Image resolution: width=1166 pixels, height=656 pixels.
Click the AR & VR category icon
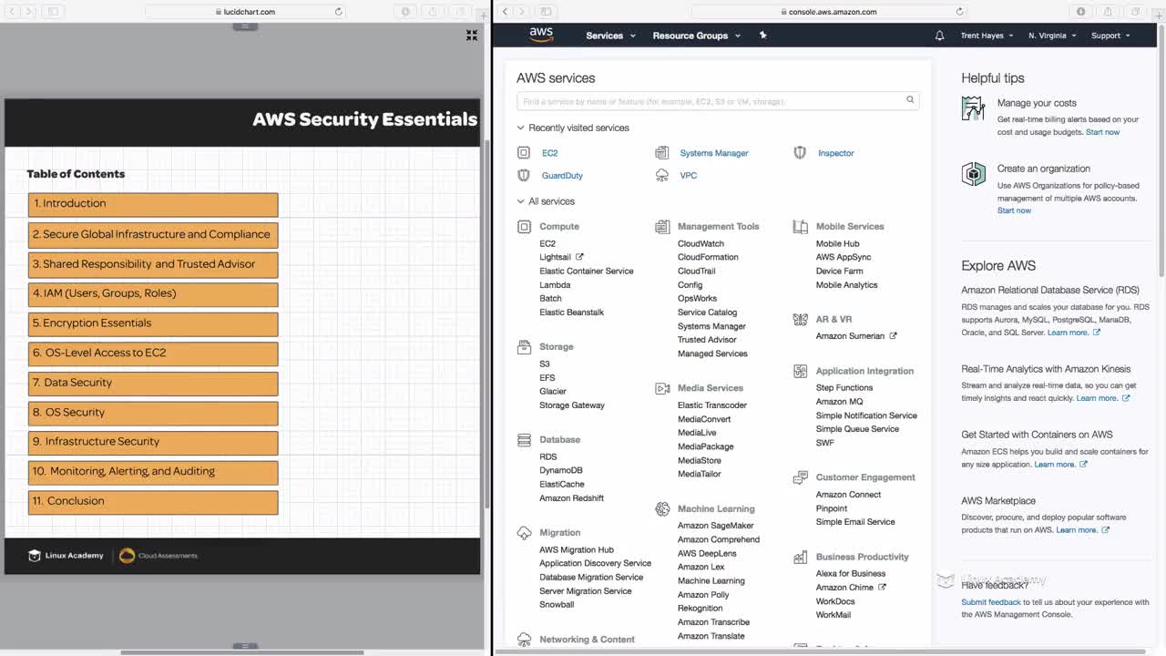[800, 320]
